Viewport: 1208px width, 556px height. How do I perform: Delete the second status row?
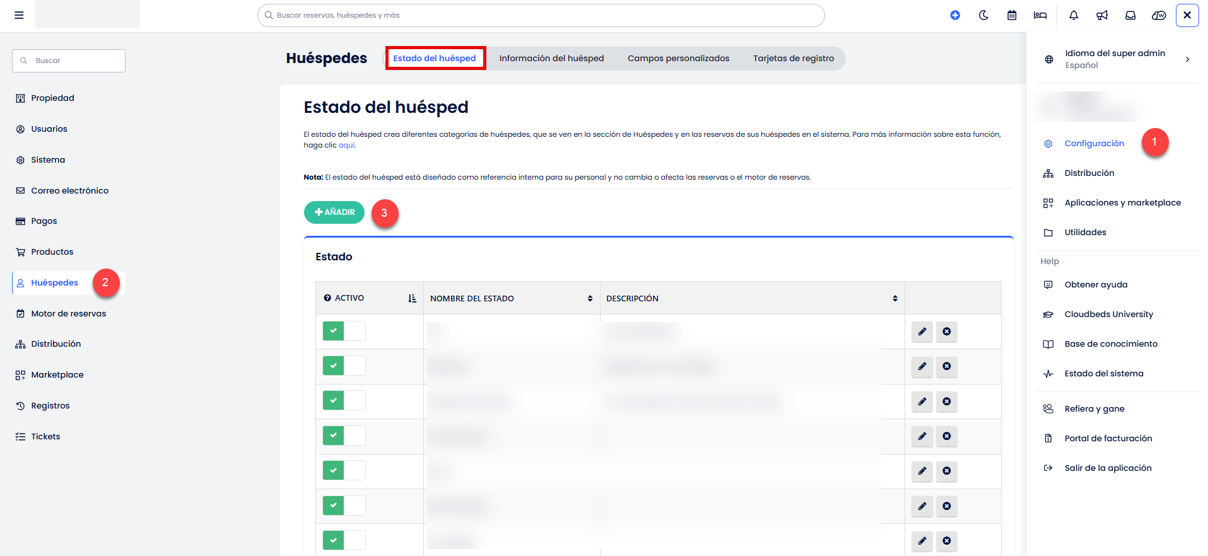(947, 366)
